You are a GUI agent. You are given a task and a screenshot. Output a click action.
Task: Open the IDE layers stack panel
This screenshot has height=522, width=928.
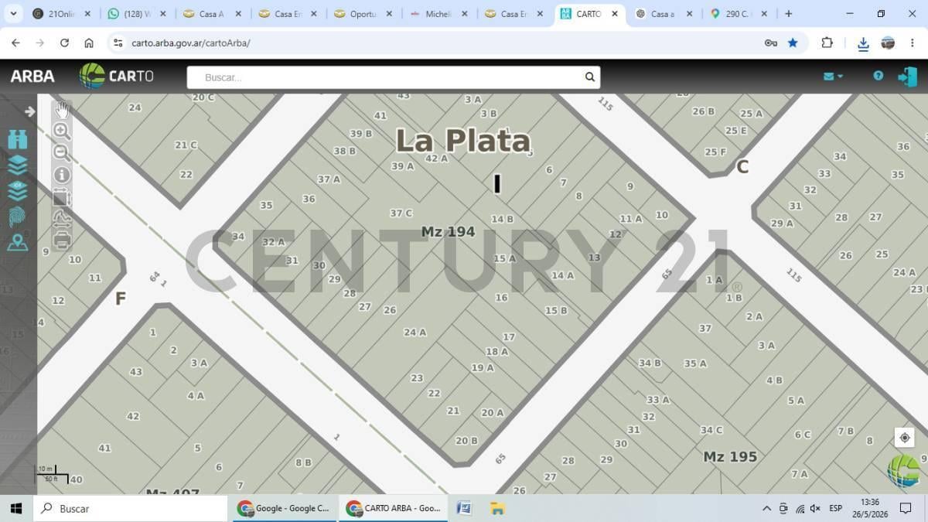click(x=17, y=190)
